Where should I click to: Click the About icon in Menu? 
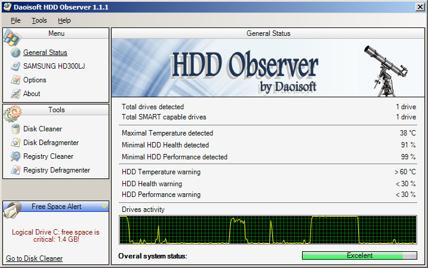pyautogui.click(x=16, y=94)
